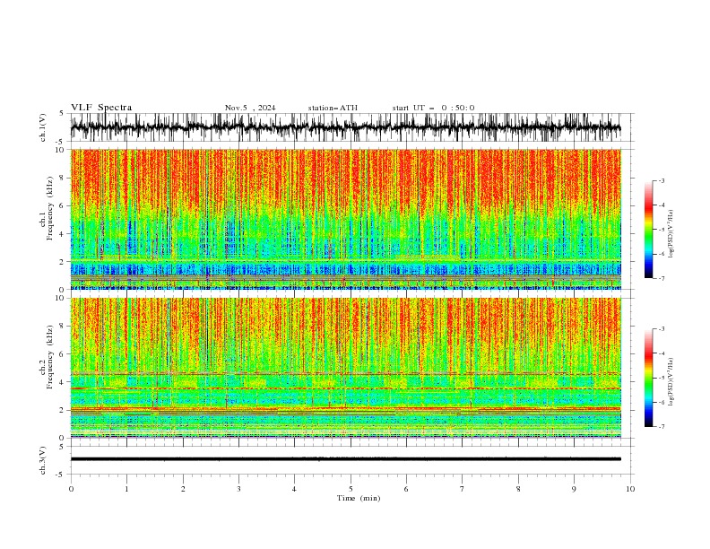This screenshot has width=710, height=549.
Task: Click the "VLF Spectra" title text
Action: pyautogui.click(x=101, y=108)
